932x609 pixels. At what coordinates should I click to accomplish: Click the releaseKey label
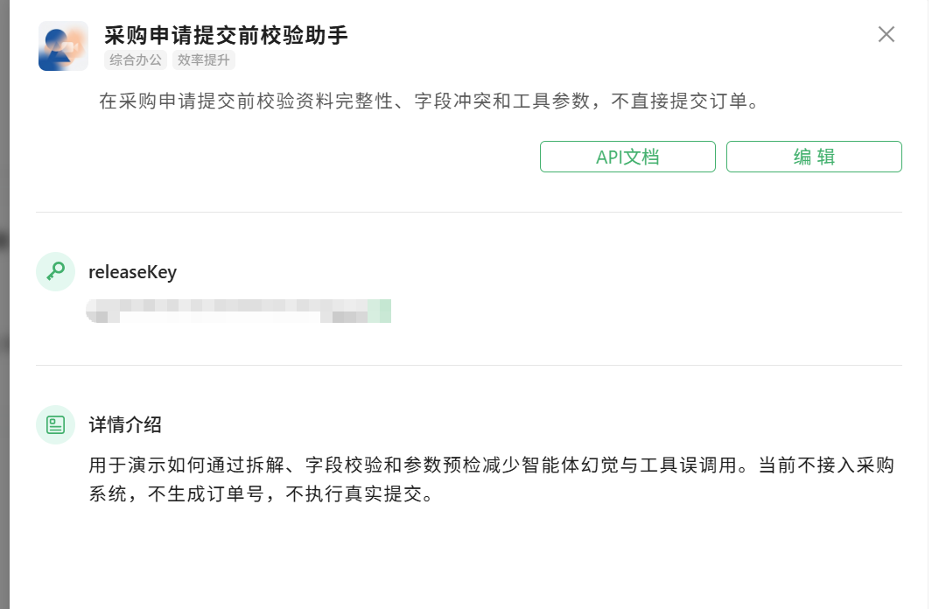tap(132, 272)
